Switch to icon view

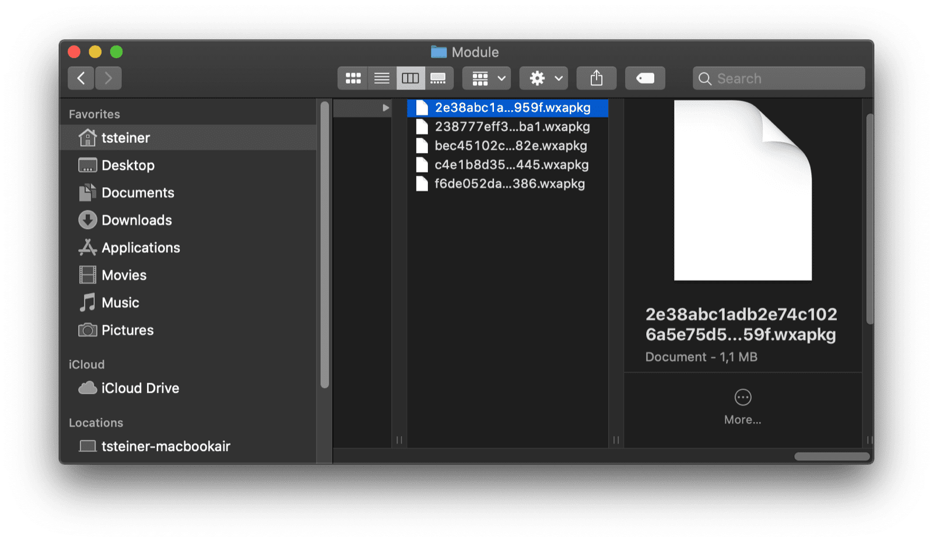coord(353,78)
